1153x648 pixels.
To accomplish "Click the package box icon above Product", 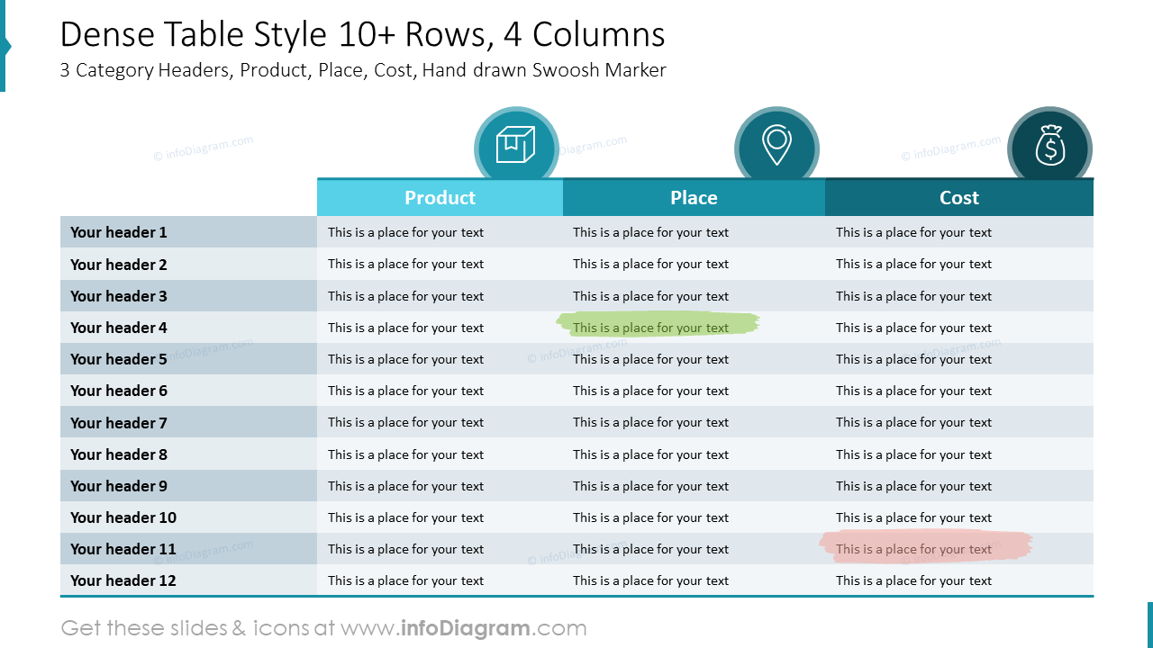I will point(516,145).
